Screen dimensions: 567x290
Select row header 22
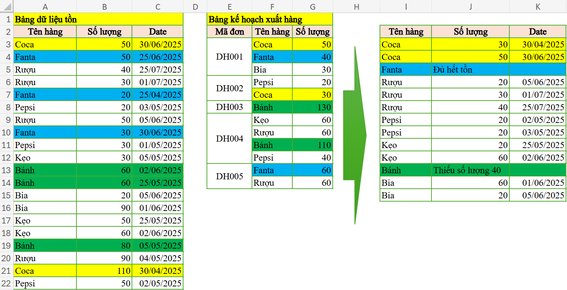click(x=6, y=283)
